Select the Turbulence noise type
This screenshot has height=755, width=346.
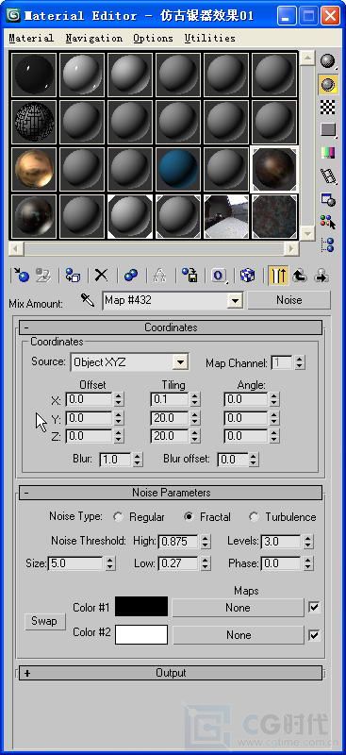pyautogui.click(x=255, y=517)
